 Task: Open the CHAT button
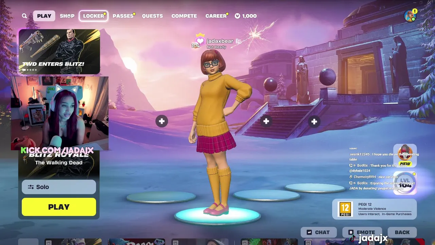tap(319, 232)
